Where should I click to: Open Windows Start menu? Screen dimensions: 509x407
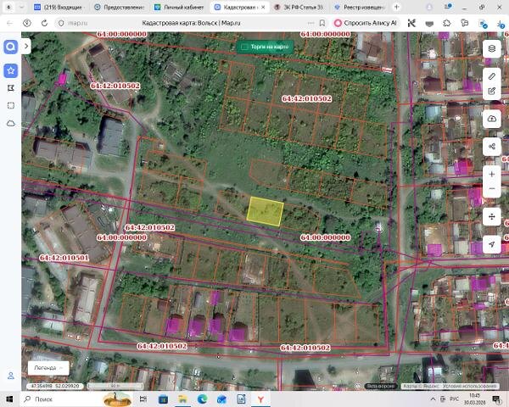(x=9, y=399)
